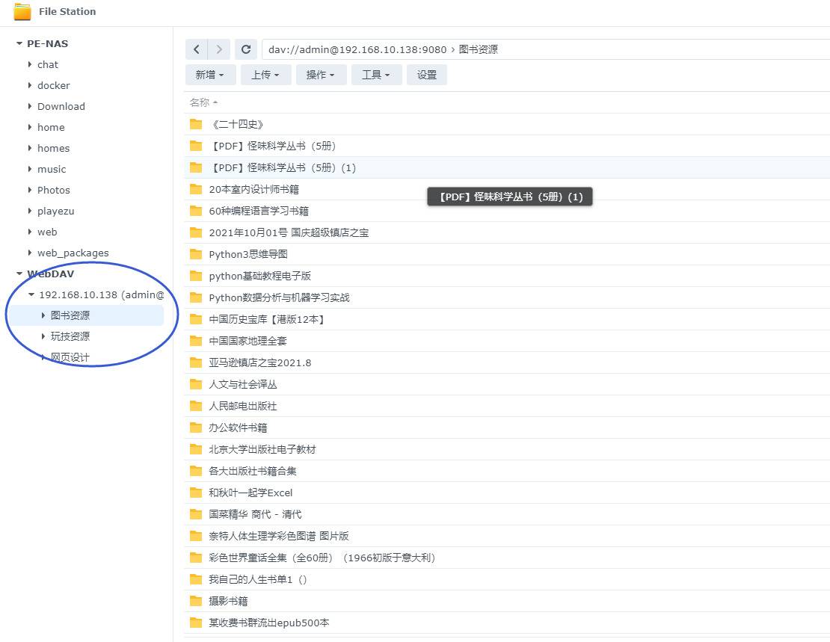830x642 pixels.
Task: Click folder icon of 各大出版社书籍合集
Action: click(x=196, y=471)
